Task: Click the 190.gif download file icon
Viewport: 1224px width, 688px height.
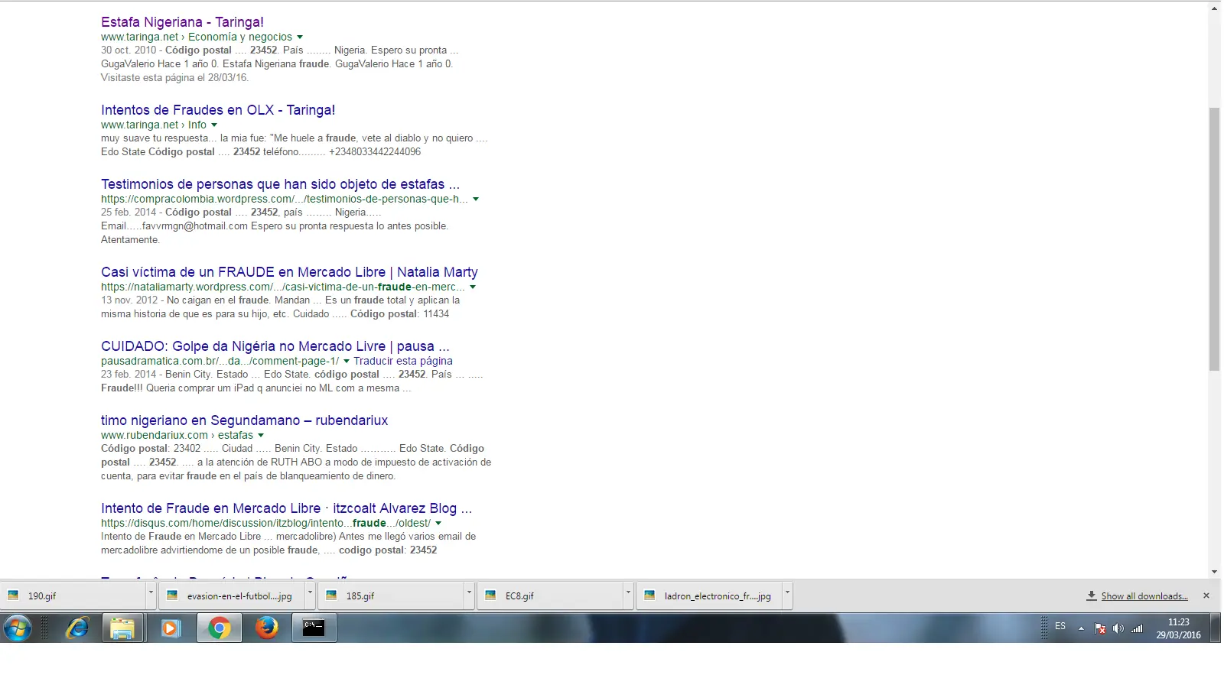Action: 13,596
